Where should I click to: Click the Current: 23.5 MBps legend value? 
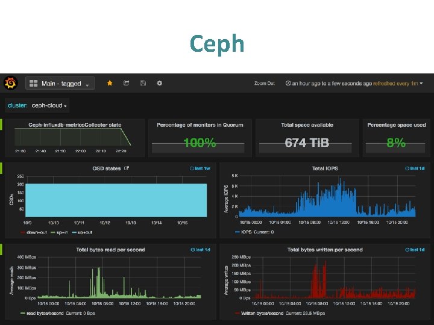pos(305,313)
